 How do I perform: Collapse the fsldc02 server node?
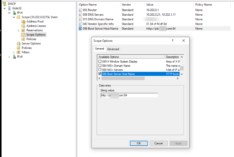point(5,8)
